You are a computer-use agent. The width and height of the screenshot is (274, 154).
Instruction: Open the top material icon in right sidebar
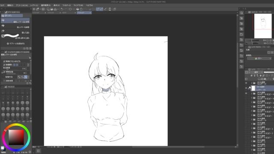coord(241,18)
